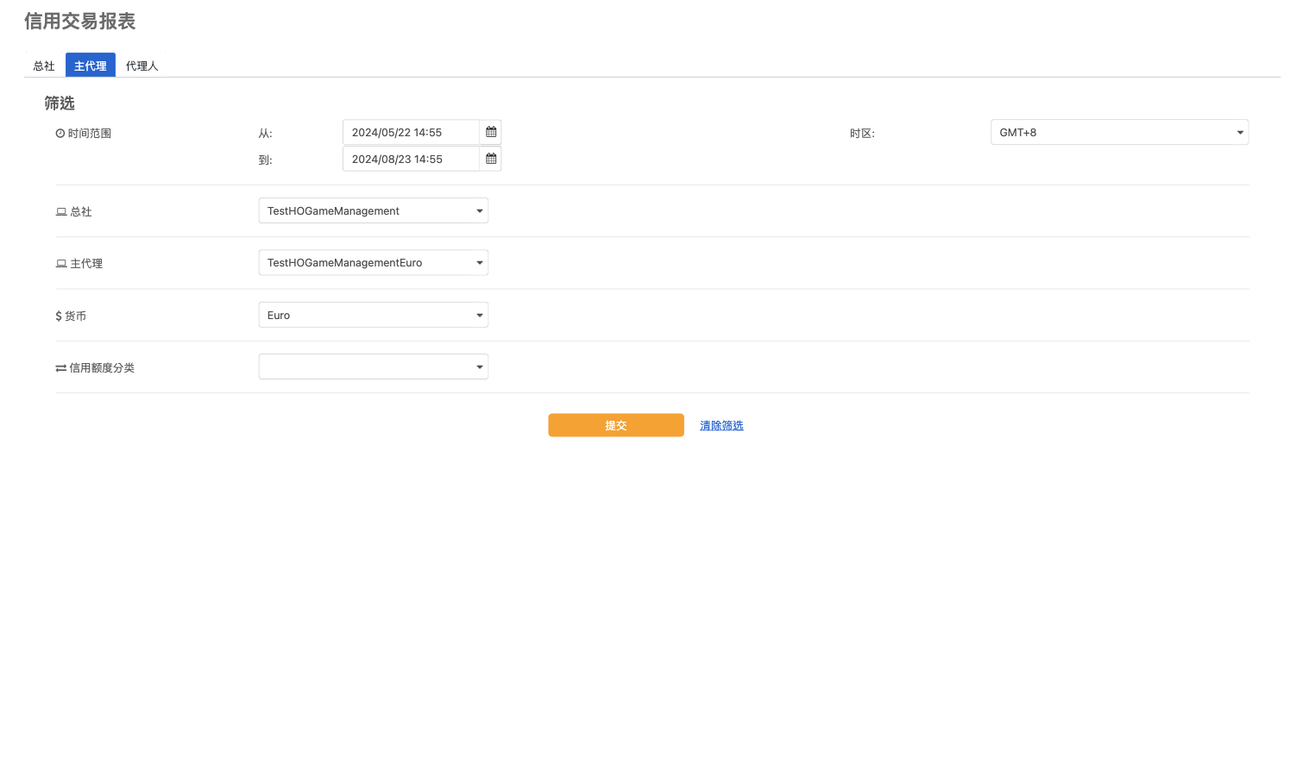The image size is (1296, 777).
Task: Open the calendar picker for the 从 date
Action: point(491,132)
